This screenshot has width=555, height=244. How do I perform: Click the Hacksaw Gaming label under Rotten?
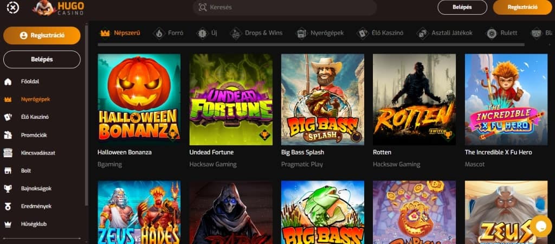point(396,164)
